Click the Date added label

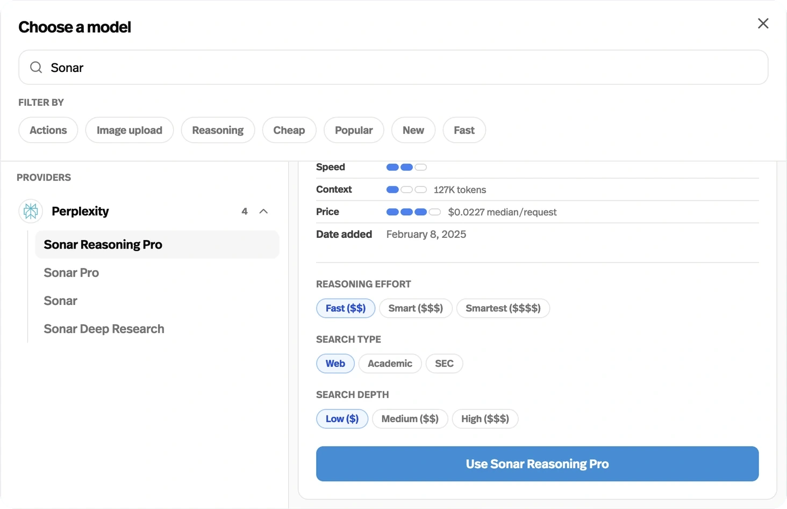tap(344, 234)
